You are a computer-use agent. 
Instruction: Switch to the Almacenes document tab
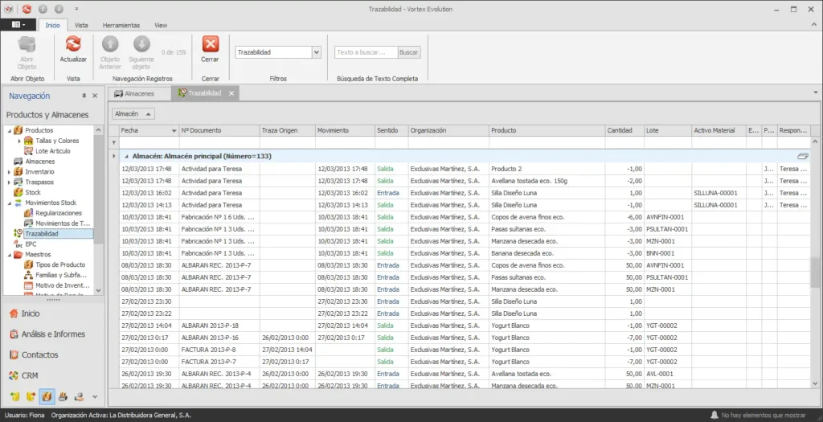(139, 93)
